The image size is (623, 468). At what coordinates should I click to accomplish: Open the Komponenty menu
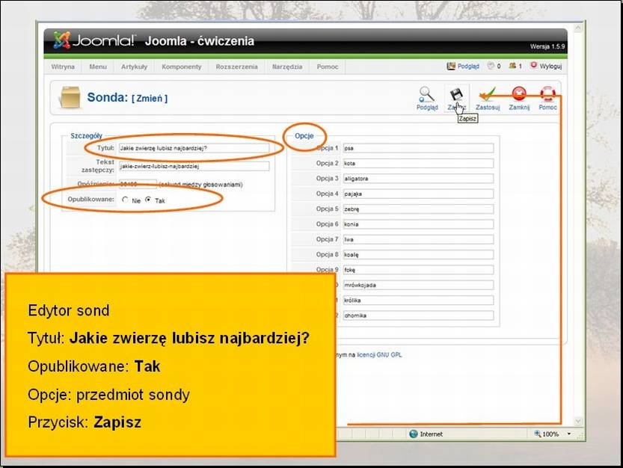(182, 67)
